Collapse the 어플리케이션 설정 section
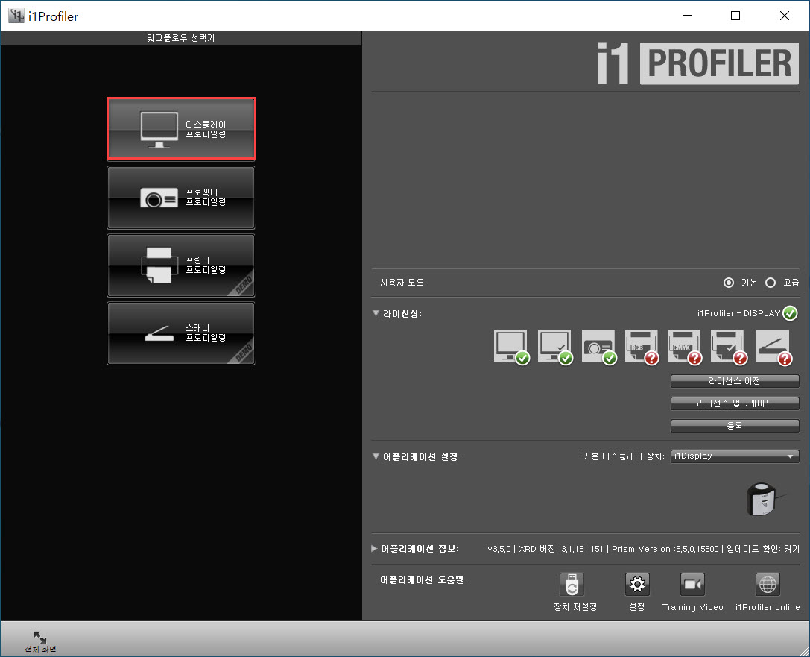The height and width of the screenshot is (657, 810). [x=376, y=456]
